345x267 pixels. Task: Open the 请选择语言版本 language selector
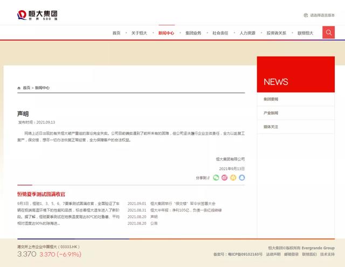click(322, 15)
